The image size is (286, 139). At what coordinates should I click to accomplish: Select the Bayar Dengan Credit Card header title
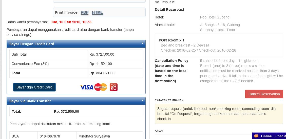point(32,44)
